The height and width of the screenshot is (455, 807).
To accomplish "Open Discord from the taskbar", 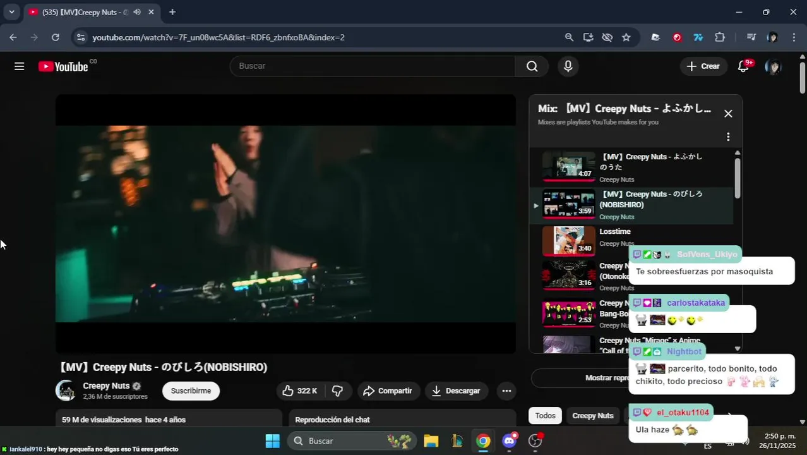I will click(510, 441).
